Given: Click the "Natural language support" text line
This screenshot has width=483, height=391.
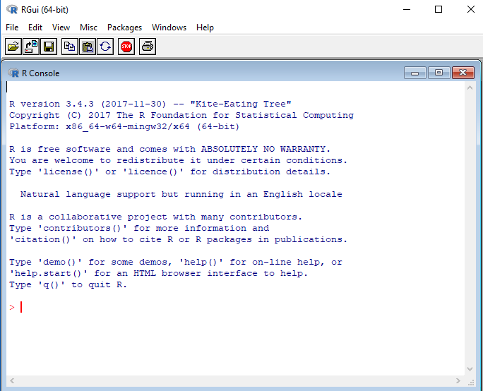Looking at the screenshot, I should point(181,195).
